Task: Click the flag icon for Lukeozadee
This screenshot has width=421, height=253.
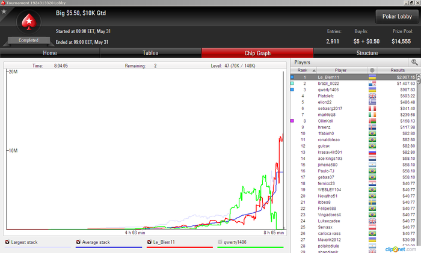Action: [372, 221]
